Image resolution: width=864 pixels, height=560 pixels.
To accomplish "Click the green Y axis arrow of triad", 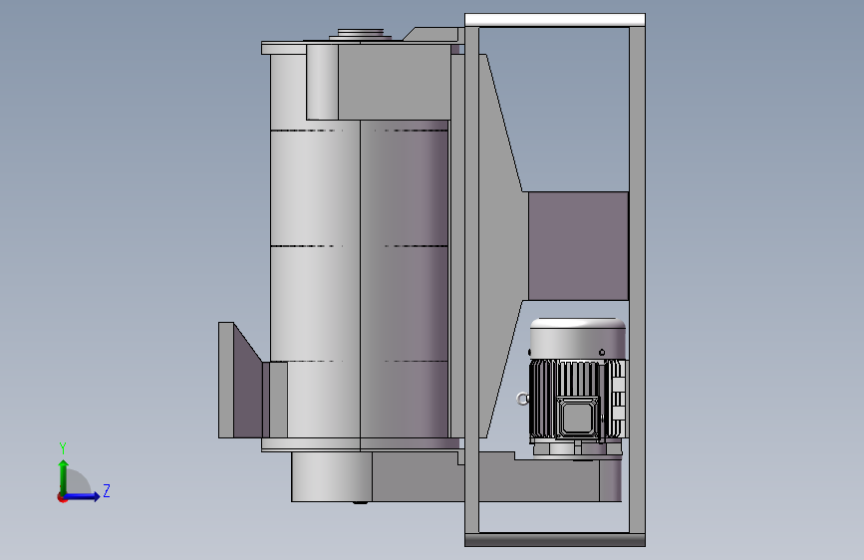I will point(64,476).
